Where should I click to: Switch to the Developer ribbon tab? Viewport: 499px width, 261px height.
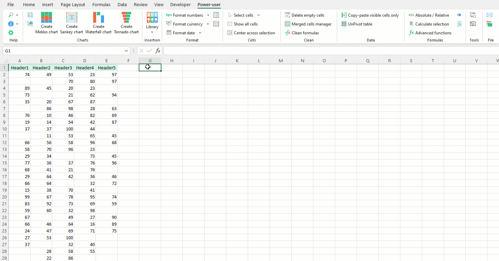pos(180,4)
